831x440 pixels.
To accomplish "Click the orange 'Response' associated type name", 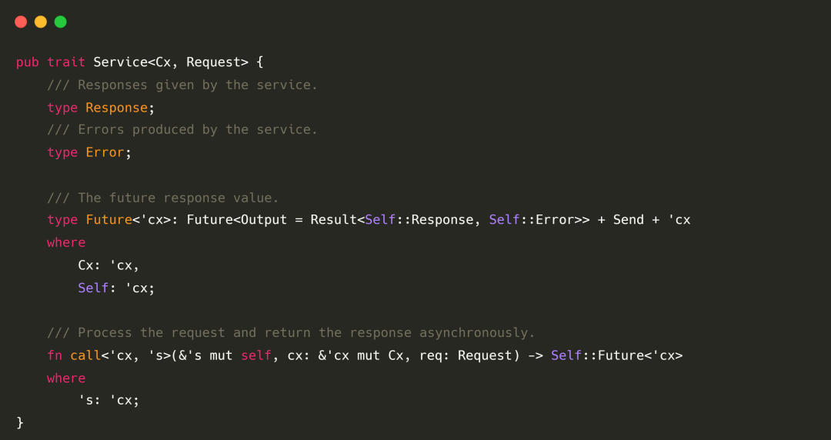I will (116, 108).
